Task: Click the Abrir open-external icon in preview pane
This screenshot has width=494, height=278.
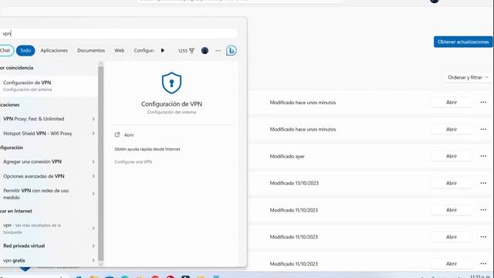Action: 117,134
